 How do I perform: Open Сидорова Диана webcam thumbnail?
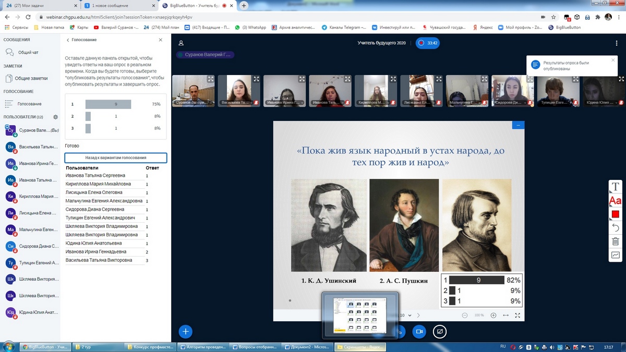click(513, 91)
